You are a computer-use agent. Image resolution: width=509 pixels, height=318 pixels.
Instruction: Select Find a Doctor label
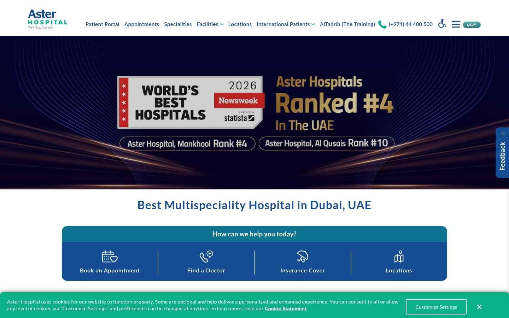206,270
